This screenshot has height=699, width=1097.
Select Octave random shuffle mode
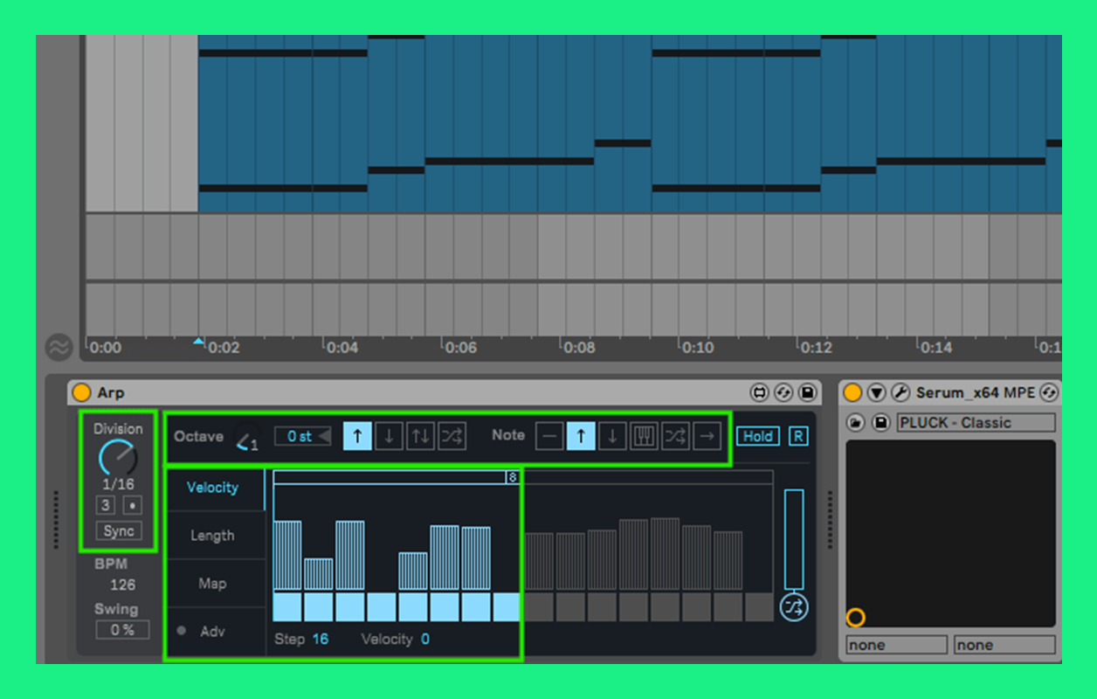click(x=452, y=436)
